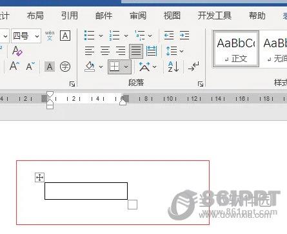Decrease the paragraph indent
Image resolution: width=287 pixels, height=234 pixels.
[x=169, y=36]
